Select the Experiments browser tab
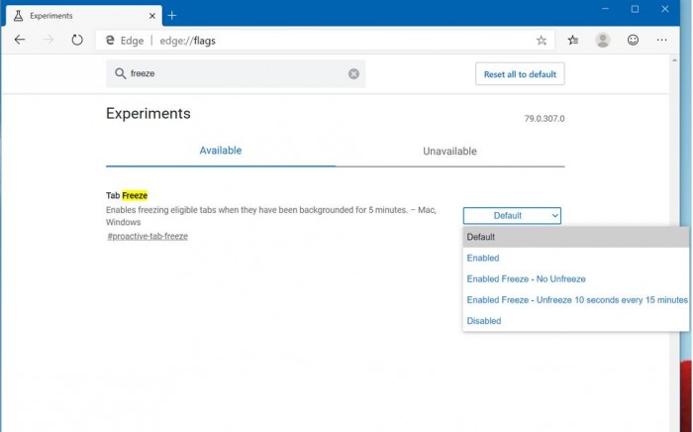The height and width of the screenshot is (432, 693). 84,16
